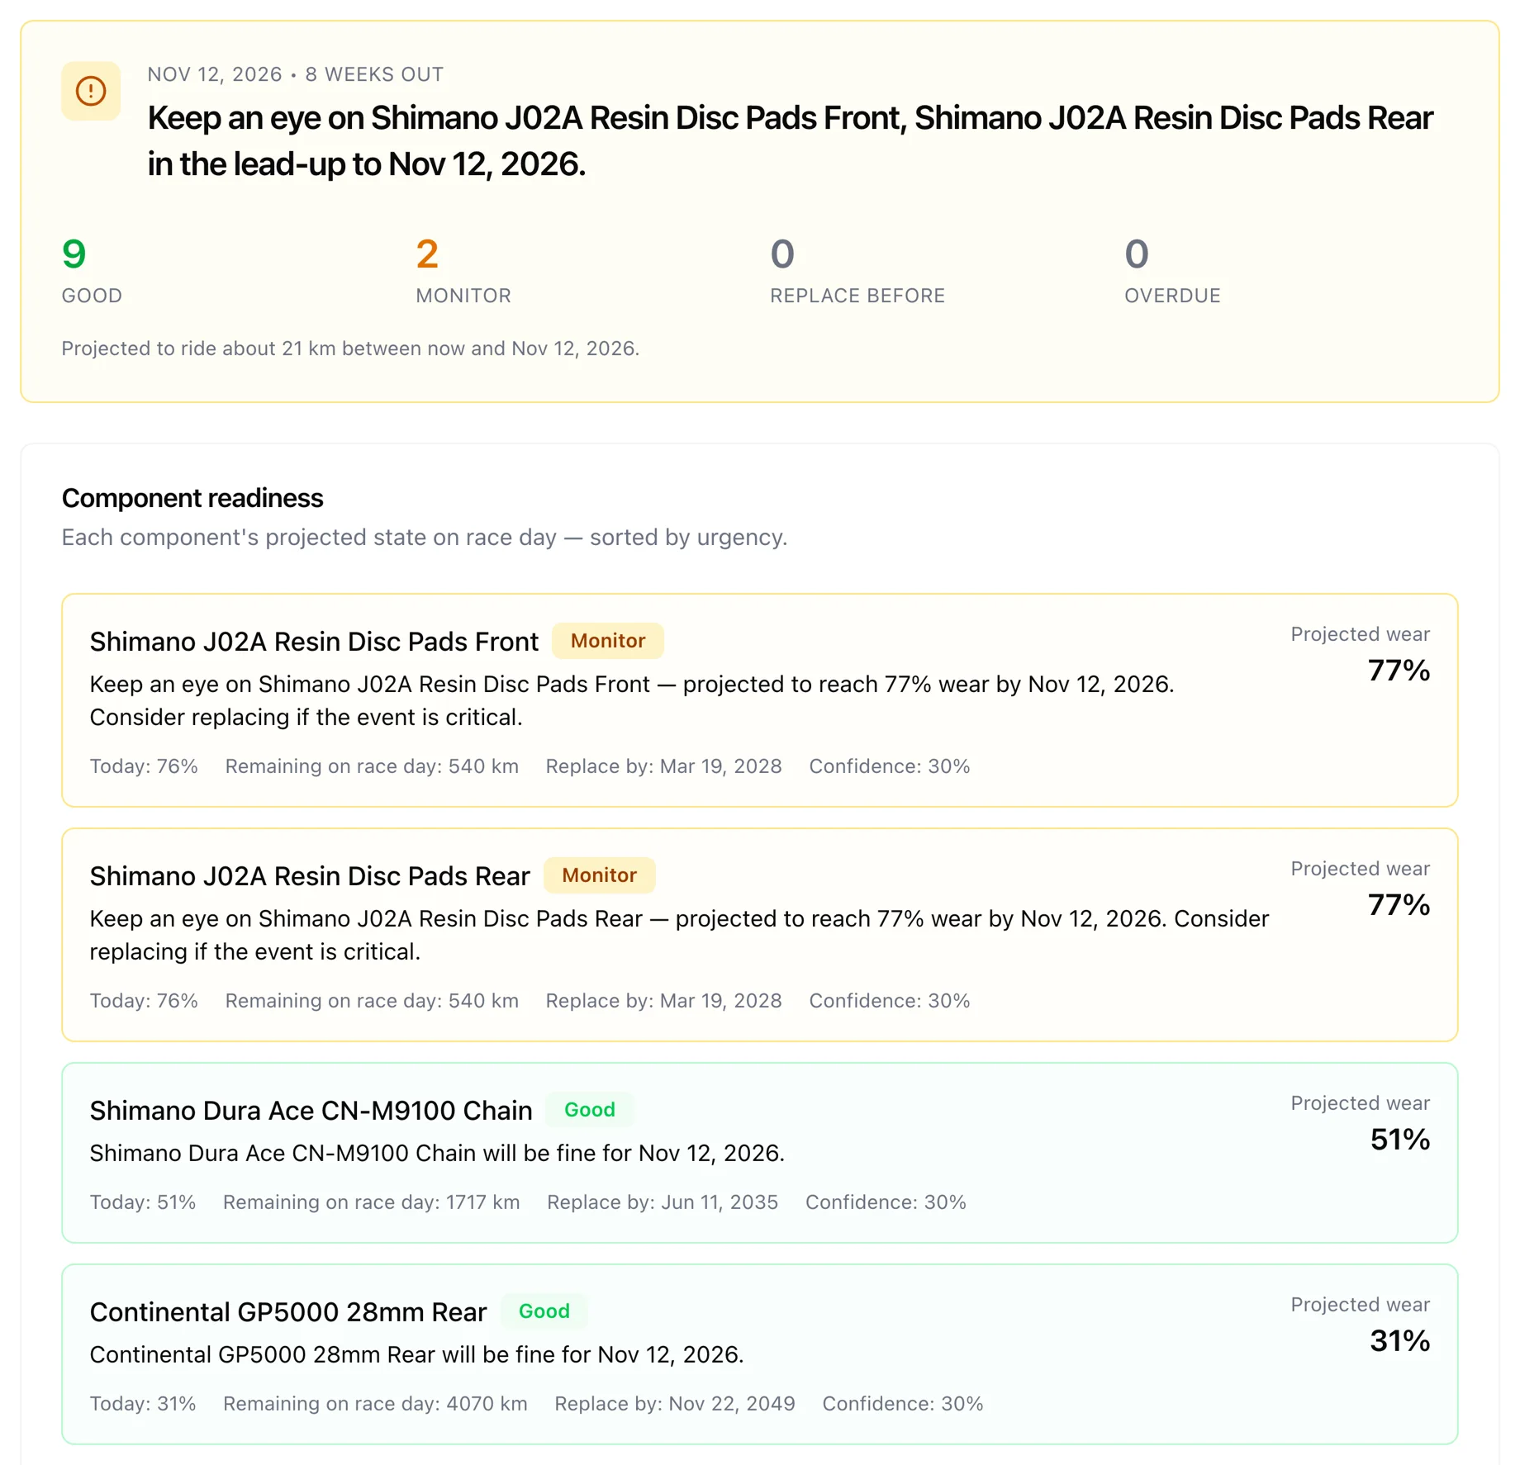Image resolution: width=1520 pixels, height=1465 pixels.
Task: Click the 31% projected wear value
Action: point(1399,1341)
